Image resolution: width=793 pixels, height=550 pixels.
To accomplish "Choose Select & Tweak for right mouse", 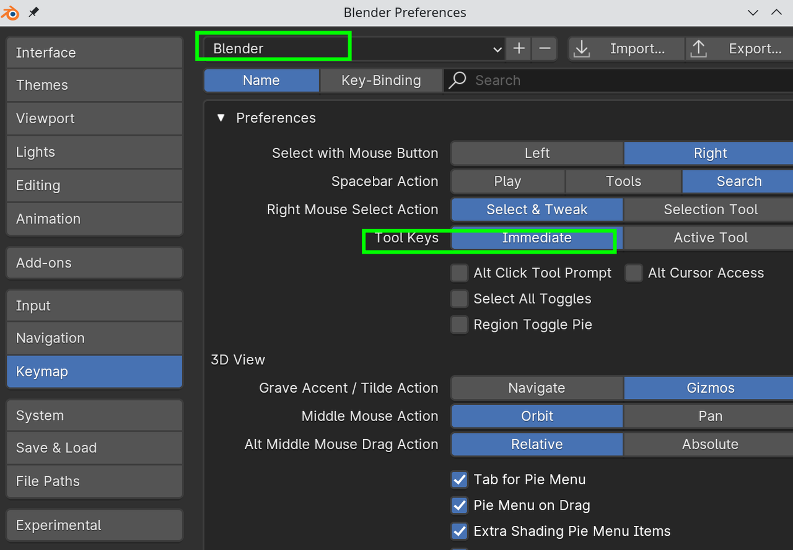I will [537, 210].
